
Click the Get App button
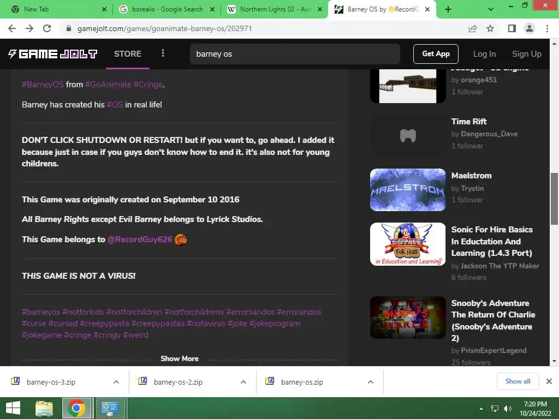coord(436,54)
